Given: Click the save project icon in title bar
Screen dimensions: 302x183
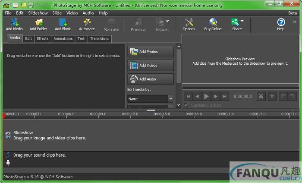Looking at the screenshot, I should pyautogui.click(x=31, y=5).
